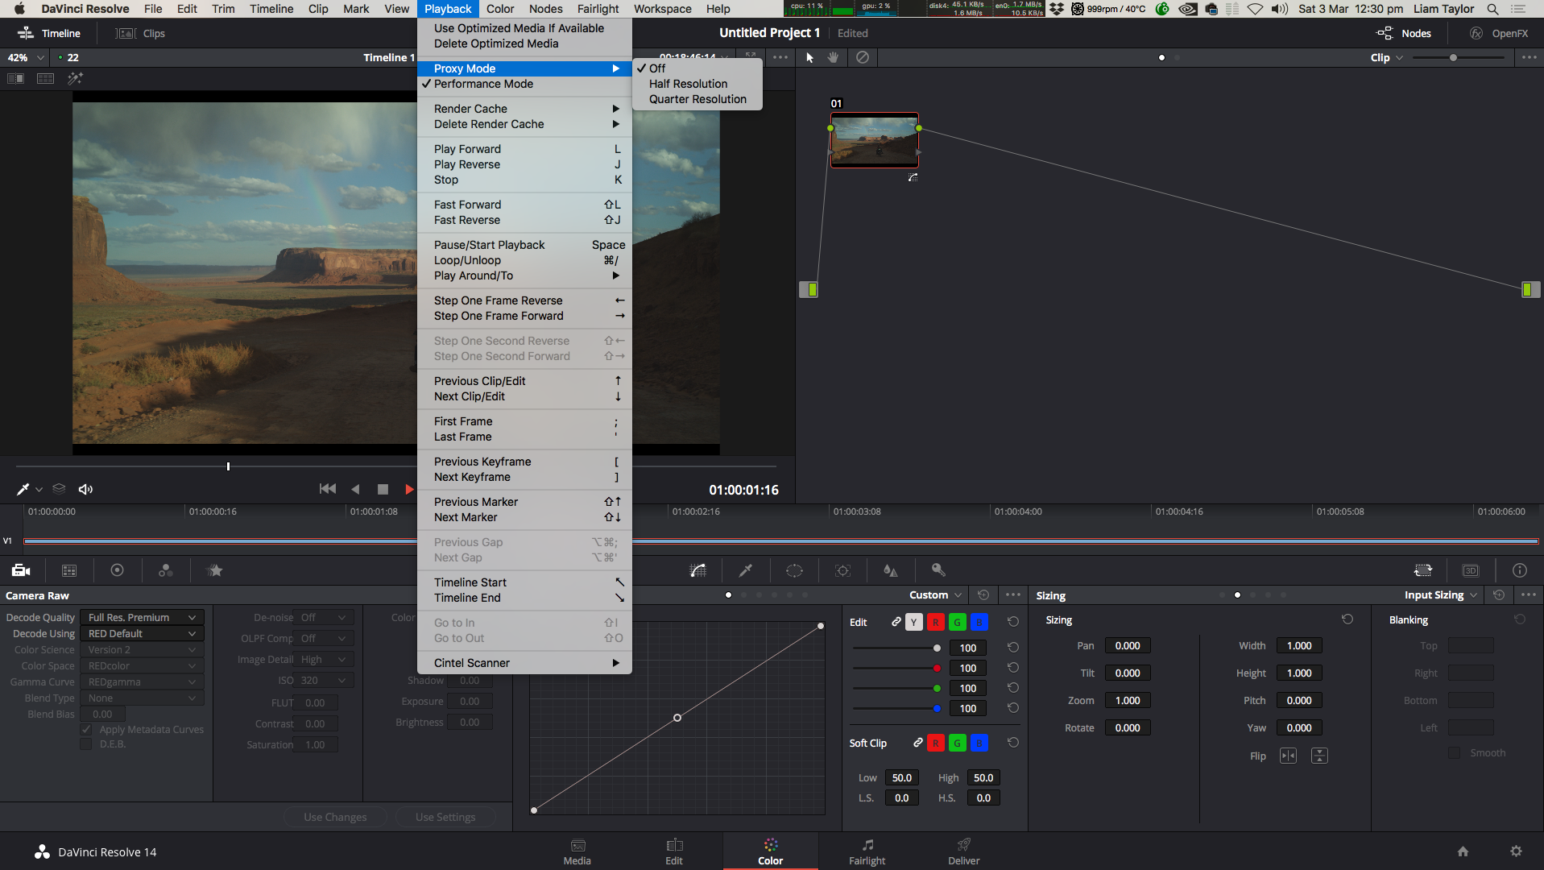1544x870 pixels.
Task: Click the node 01 thumbnail
Action: pyautogui.click(x=874, y=140)
